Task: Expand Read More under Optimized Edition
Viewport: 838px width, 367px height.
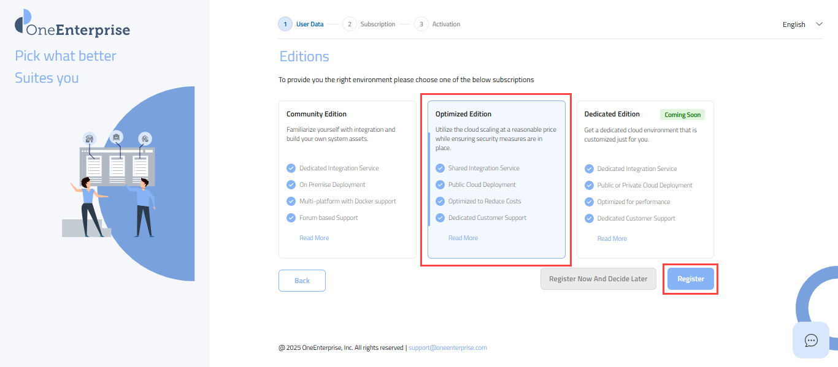Action: (463, 238)
